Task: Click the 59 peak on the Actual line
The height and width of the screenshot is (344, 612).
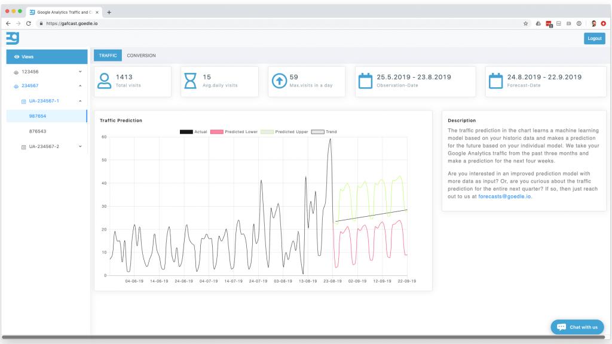Action: coord(330,139)
